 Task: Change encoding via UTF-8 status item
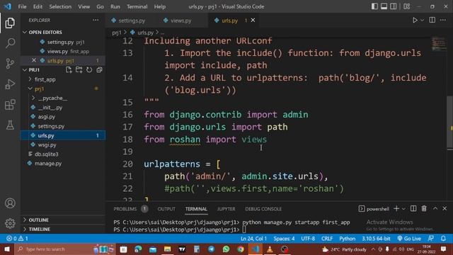click(308, 239)
